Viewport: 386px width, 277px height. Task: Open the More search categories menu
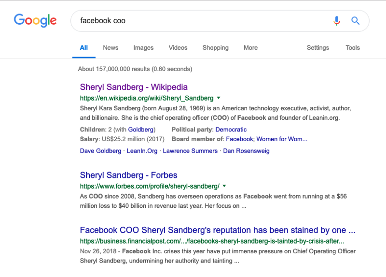point(250,48)
